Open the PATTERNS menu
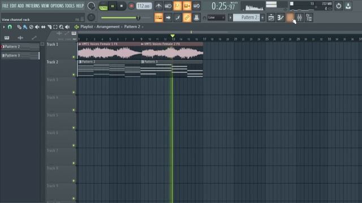Viewport: 362px width, 203px height. pos(33,6)
